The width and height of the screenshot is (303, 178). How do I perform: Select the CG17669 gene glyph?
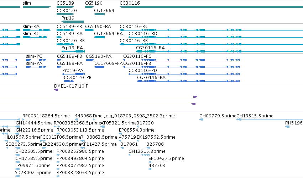pyautogui.click(x=99, y=14)
